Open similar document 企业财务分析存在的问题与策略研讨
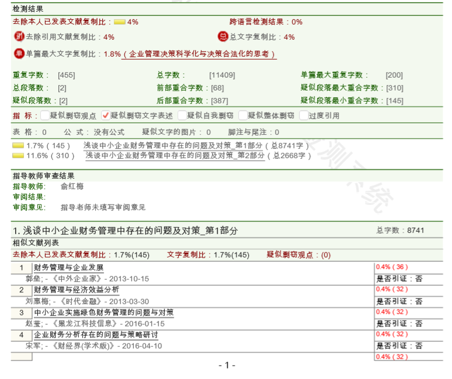The height and width of the screenshot is (379, 452). pos(96,335)
